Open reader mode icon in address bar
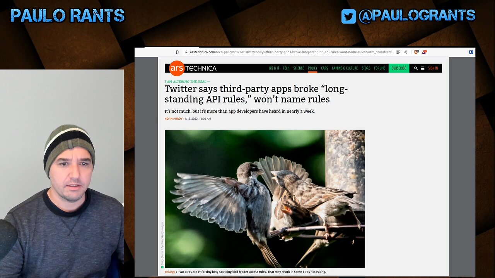 coord(398,52)
